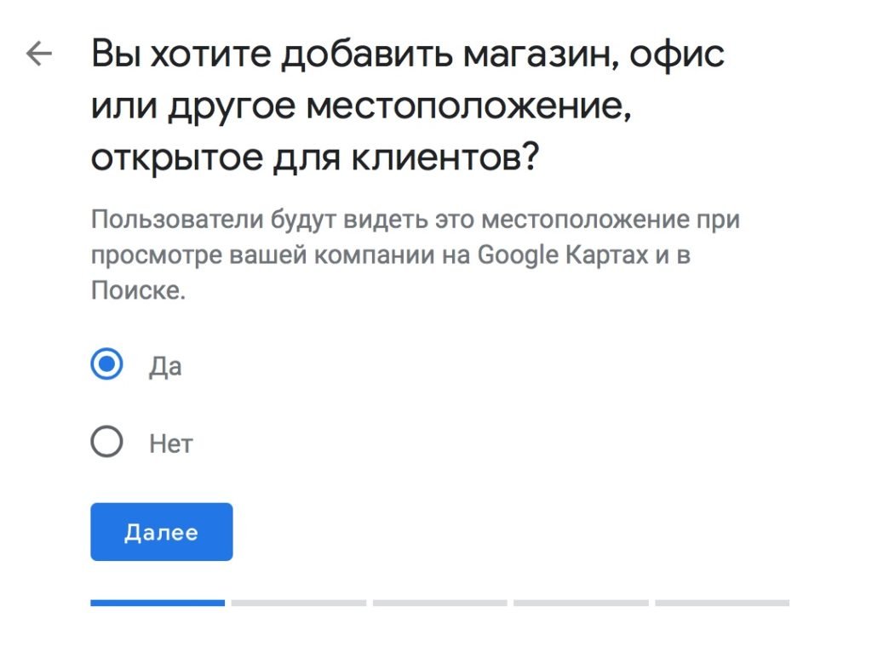Click the filled blue "Да" radio circle
Image resolution: width=872 pixels, height=658 pixels.
[106, 366]
